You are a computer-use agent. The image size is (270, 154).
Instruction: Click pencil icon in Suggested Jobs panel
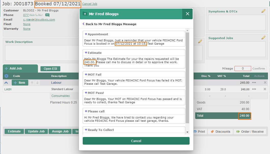pyautogui.click(x=263, y=38)
